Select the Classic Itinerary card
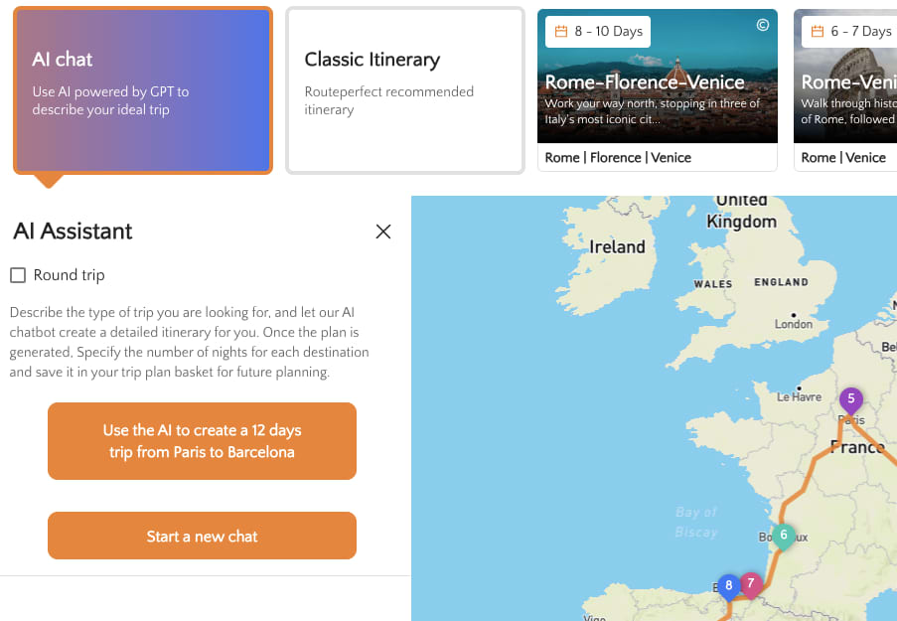This screenshot has height=621, width=897. coord(405,90)
